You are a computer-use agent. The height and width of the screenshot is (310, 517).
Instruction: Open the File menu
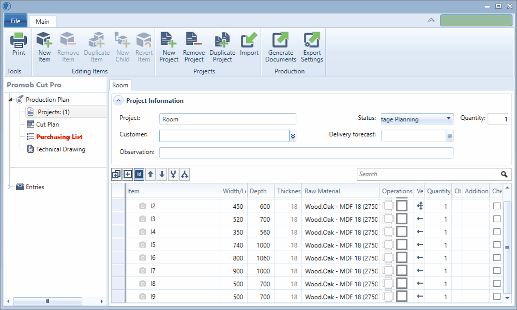click(x=16, y=21)
